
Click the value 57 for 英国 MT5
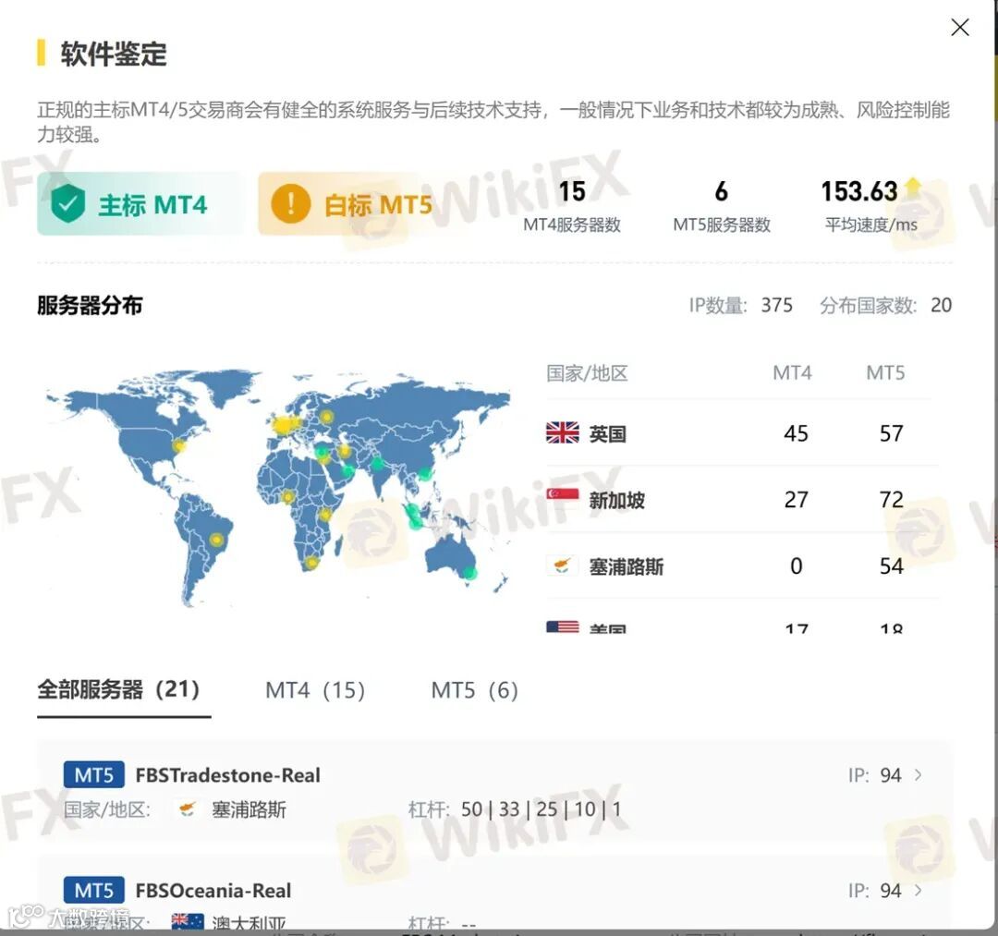[891, 434]
